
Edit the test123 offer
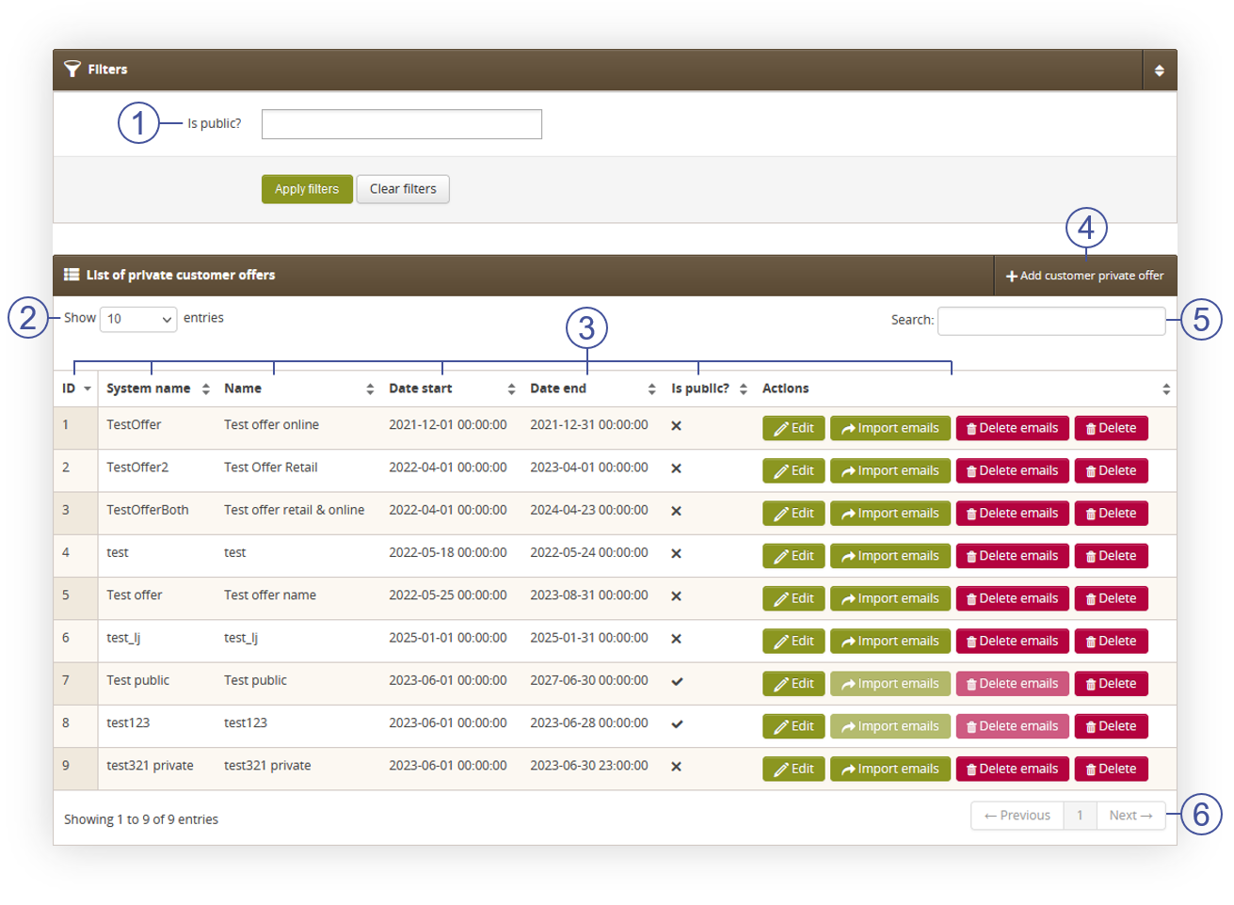[x=793, y=726]
